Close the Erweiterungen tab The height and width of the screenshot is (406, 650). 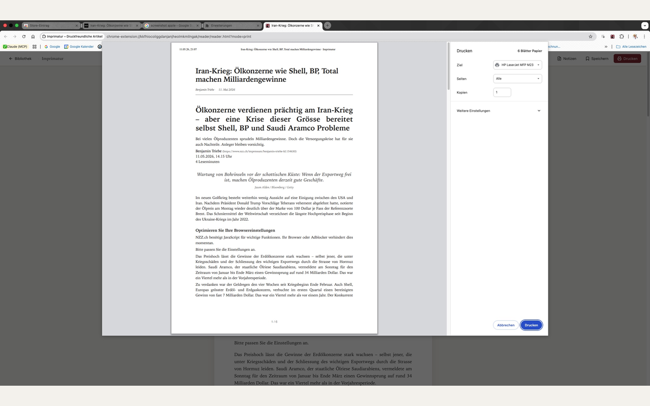(x=257, y=25)
